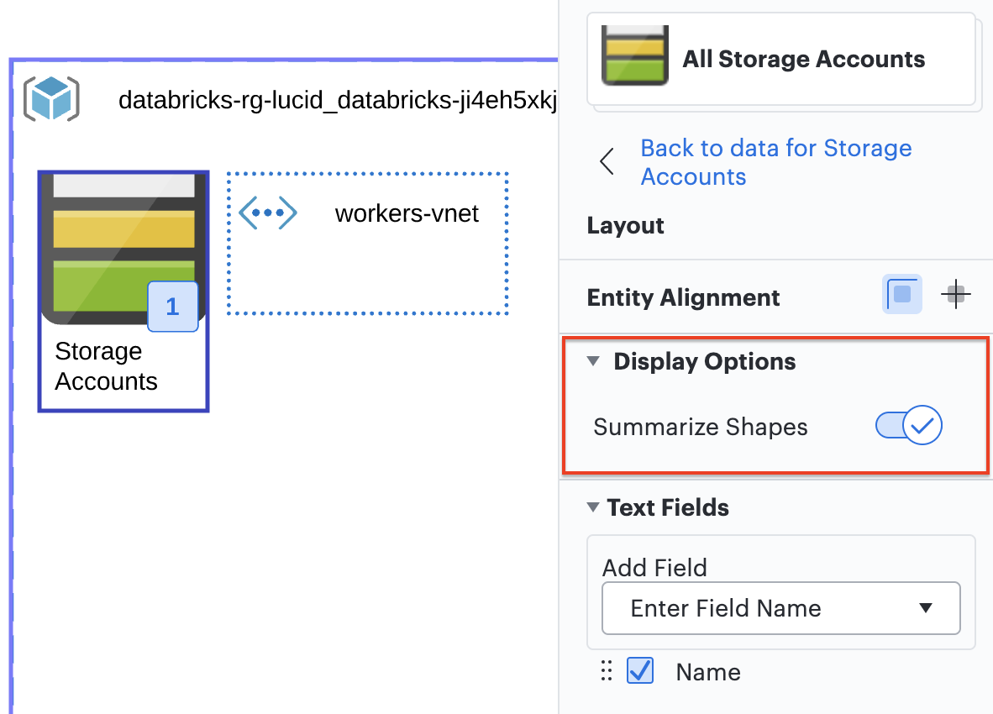Click inside the Add Field input box

click(756, 608)
